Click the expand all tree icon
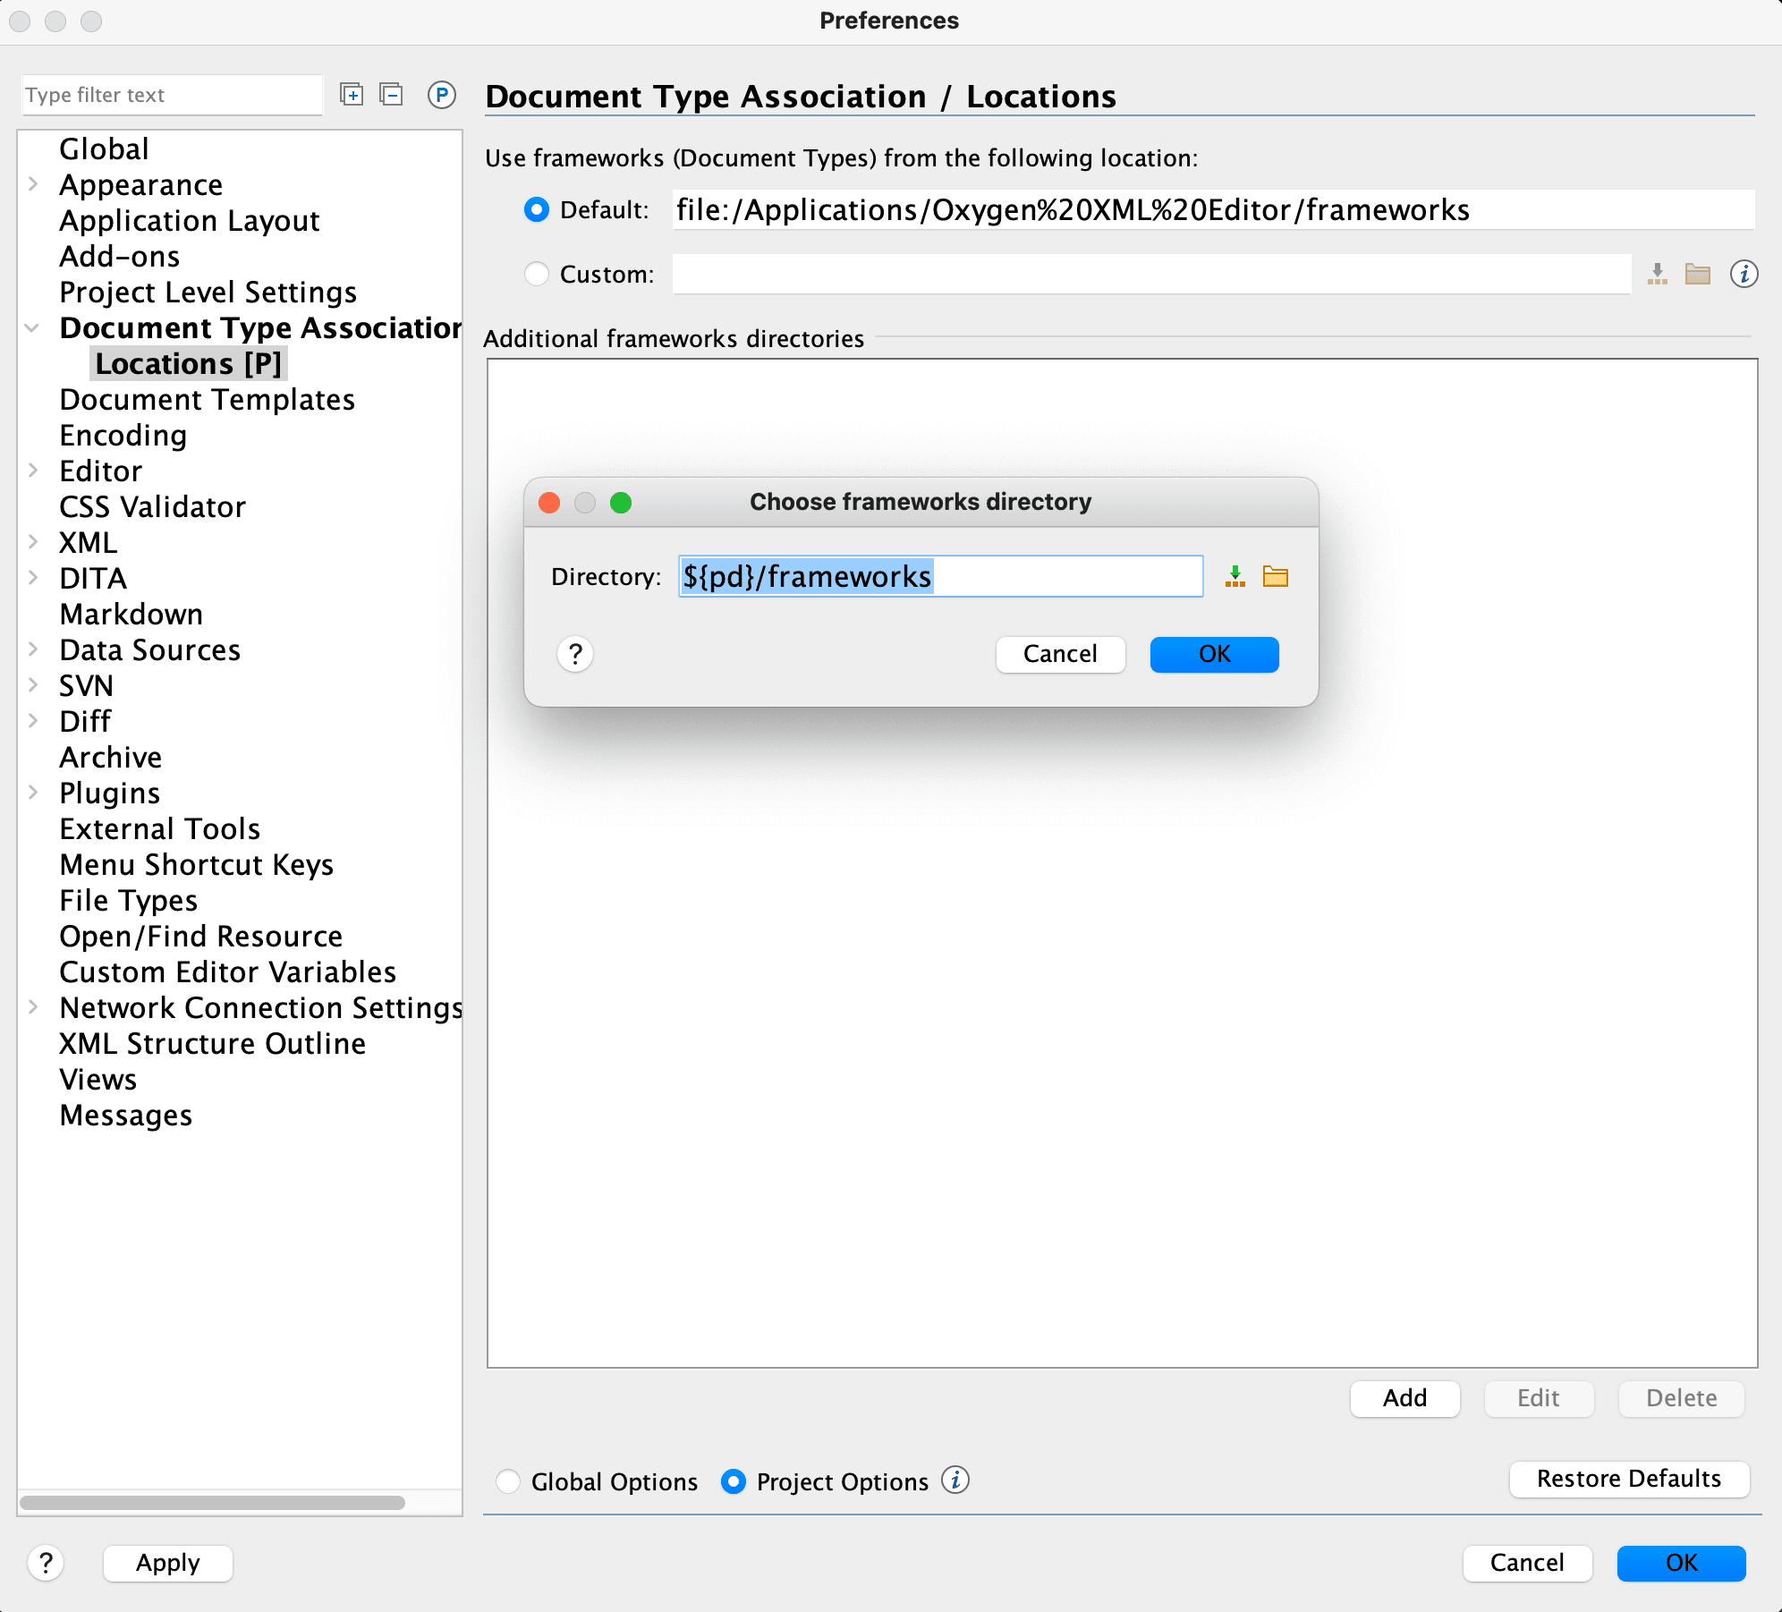Screen dimensions: 1782x1612 pos(352,95)
